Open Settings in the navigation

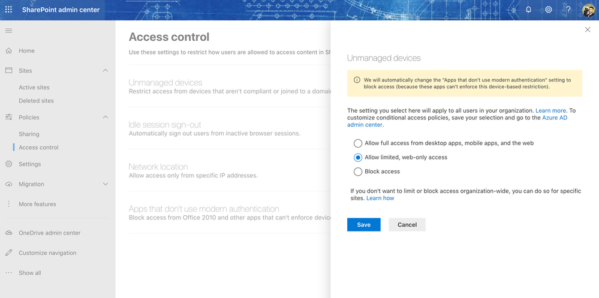pyautogui.click(x=30, y=164)
